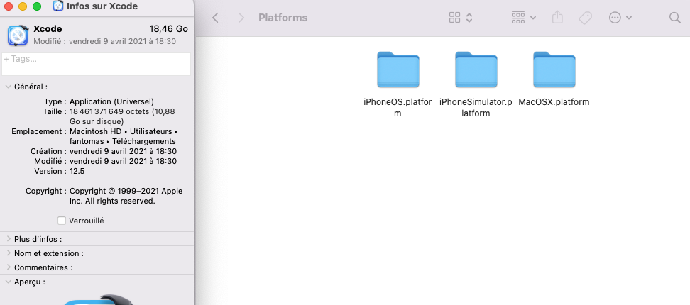Screen dimensions: 690x305
Task: Expand the group-by dropdown arrow
Action: tap(533, 18)
